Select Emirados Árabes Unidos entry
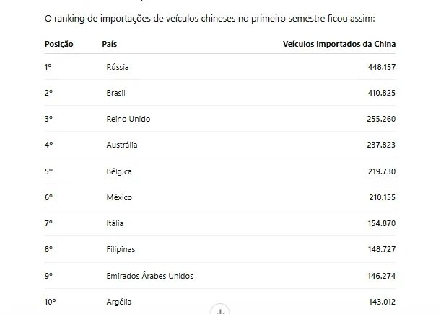This screenshot has height=314, width=441. click(150, 276)
